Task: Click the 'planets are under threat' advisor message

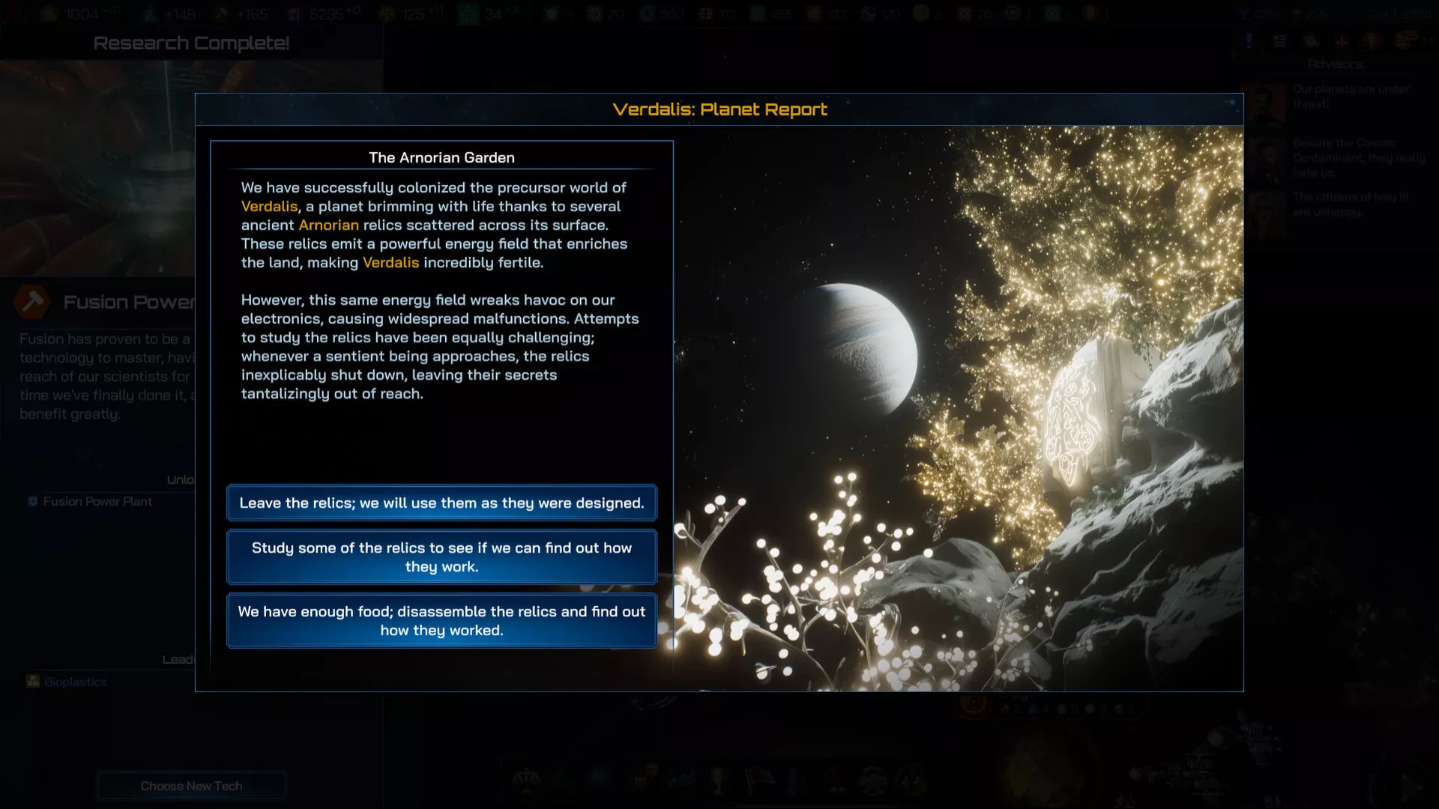Action: point(1349,96)
